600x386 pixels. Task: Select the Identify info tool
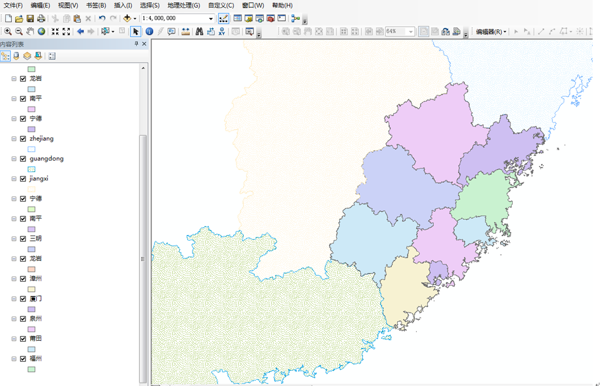pos(149,31)
